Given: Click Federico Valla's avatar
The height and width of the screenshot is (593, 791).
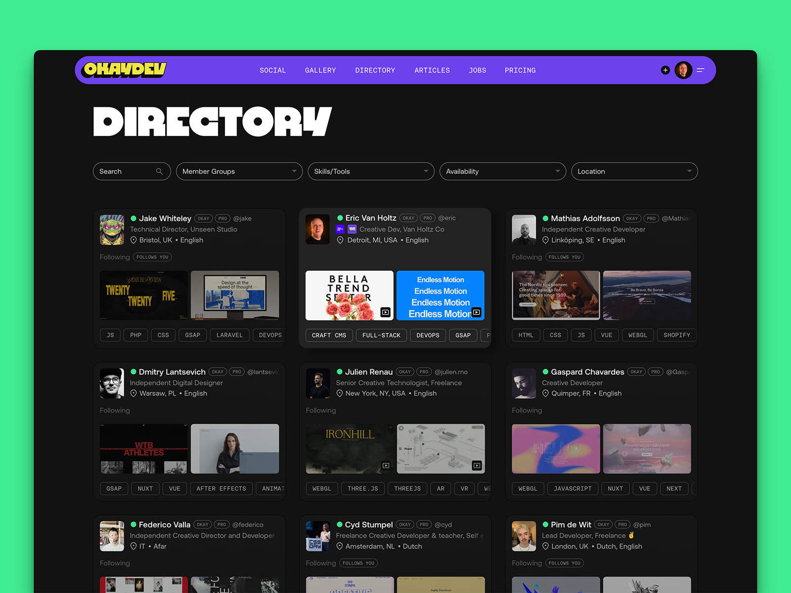Looking at the screenshot, I should [x=112, y=536].
